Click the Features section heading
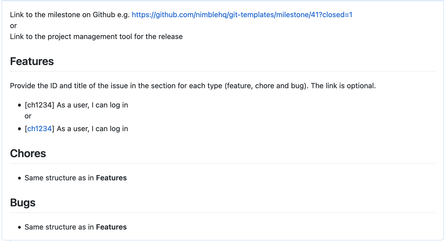Image resolution: width=446 pixels, height=242 pixels. [x=32, y=62]
